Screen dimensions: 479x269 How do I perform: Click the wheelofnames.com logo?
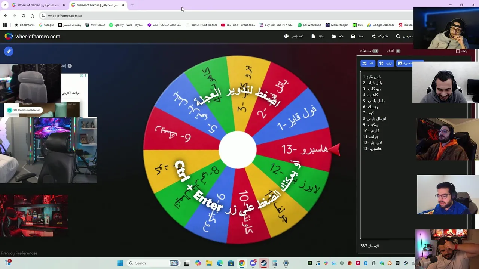32,37
